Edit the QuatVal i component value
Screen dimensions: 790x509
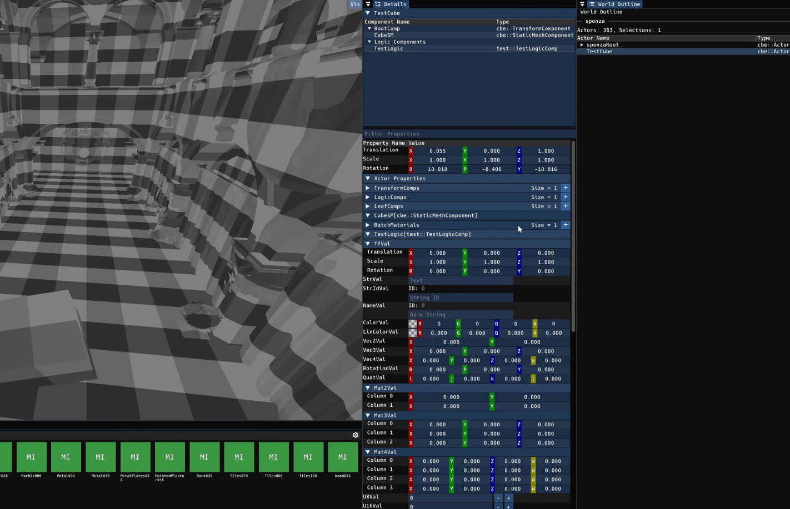[431, 379]
